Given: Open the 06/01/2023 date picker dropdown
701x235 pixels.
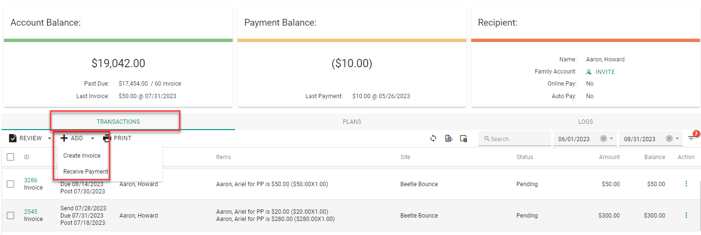Looking at the screenshot, I should [x=612, y=139].
